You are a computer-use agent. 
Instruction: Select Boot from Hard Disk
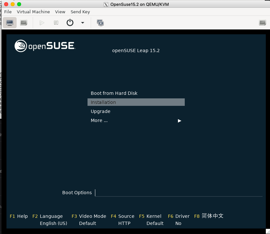pos(114,93)
